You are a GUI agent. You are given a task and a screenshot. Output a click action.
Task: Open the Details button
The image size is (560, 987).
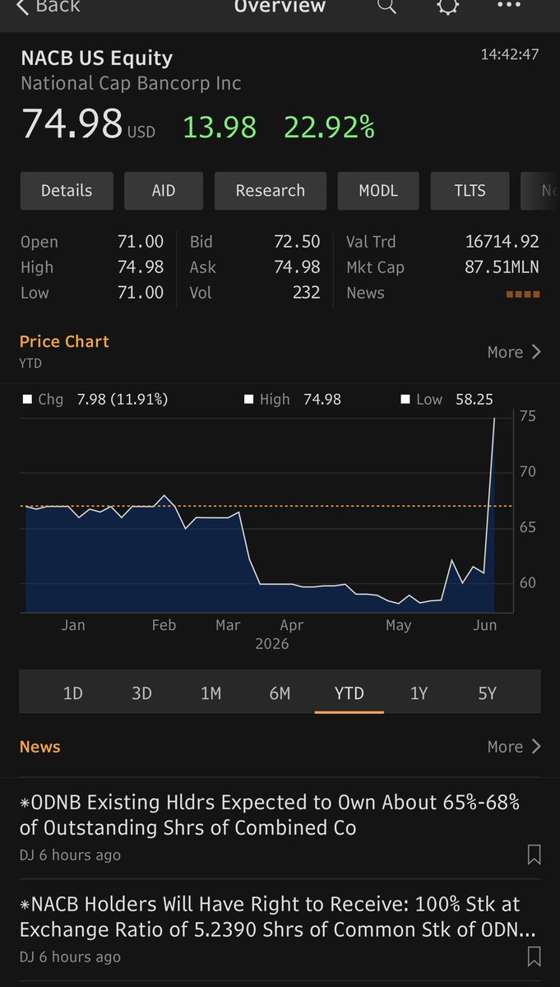[67, 190]
